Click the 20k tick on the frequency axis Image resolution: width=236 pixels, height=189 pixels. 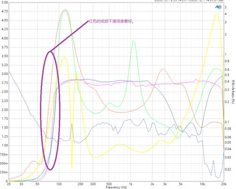(224, 184)
